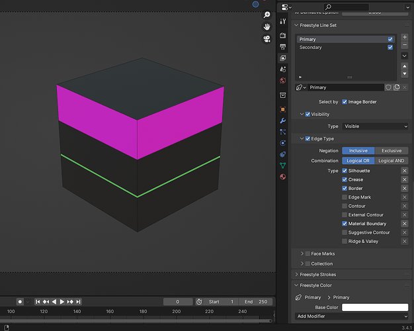Open the properties editor type menu
The image size is (414, 331).
[x=286, y=7]
